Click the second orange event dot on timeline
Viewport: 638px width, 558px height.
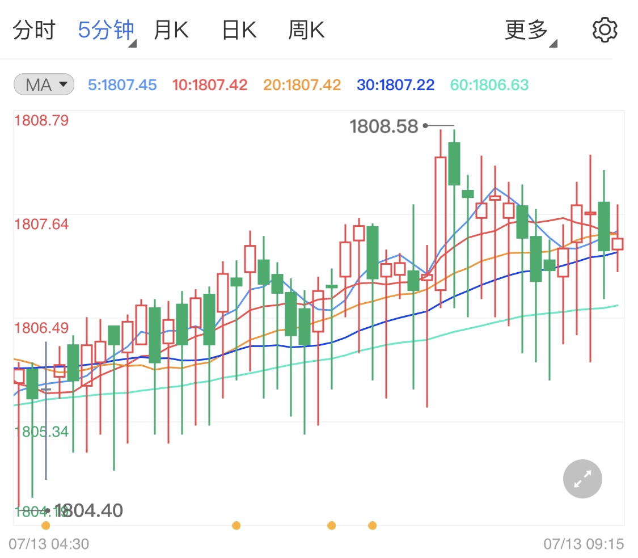click(236, 526)
